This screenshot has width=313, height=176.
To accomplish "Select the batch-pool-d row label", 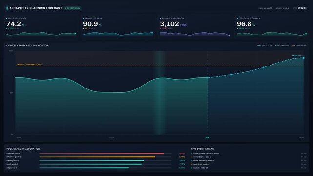I will click(12, 164).
